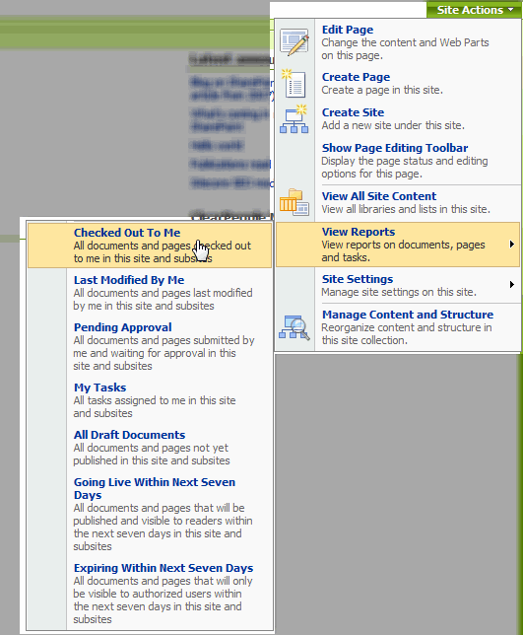
Task: Click the Create Page document icon
Action: (294, 84)
